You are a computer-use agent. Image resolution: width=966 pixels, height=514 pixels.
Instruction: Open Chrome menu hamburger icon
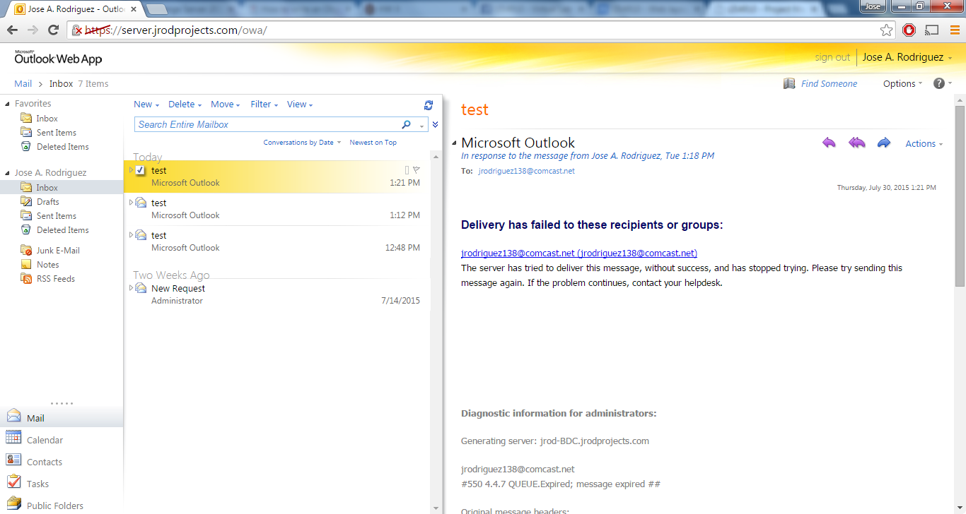click(954, 30)
